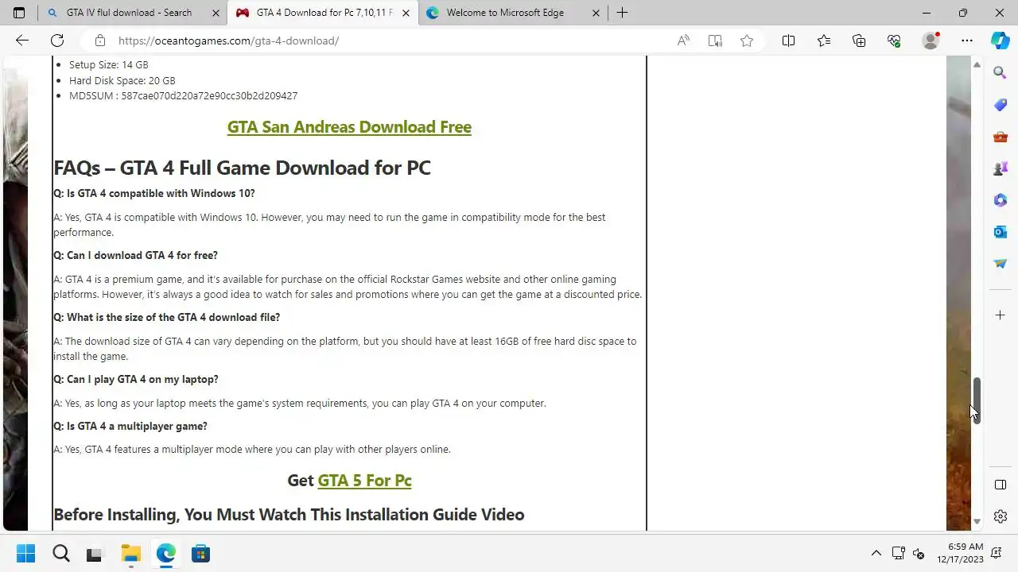1018x572 pixels.
Task: Open the GTA 5 For Pc link
Action: point(364,481)
